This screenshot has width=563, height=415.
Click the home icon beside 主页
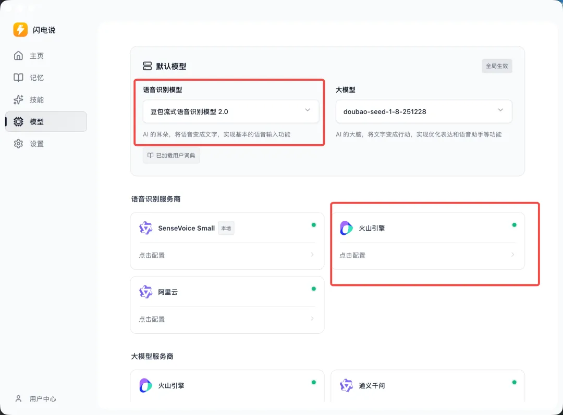(x=18, y=56)
